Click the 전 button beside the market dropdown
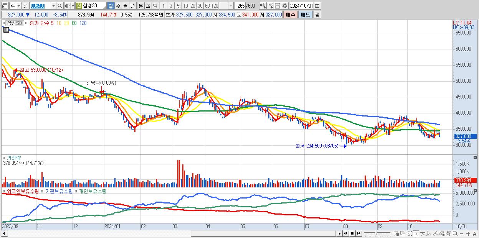The width and height of the screenshot is (479, 238). point(25,6)
